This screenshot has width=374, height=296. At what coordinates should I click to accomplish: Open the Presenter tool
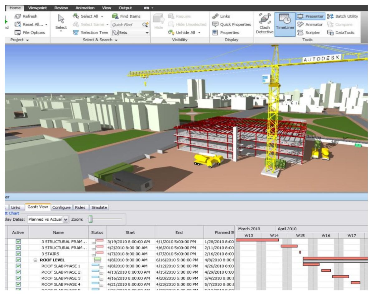(310, 16)
